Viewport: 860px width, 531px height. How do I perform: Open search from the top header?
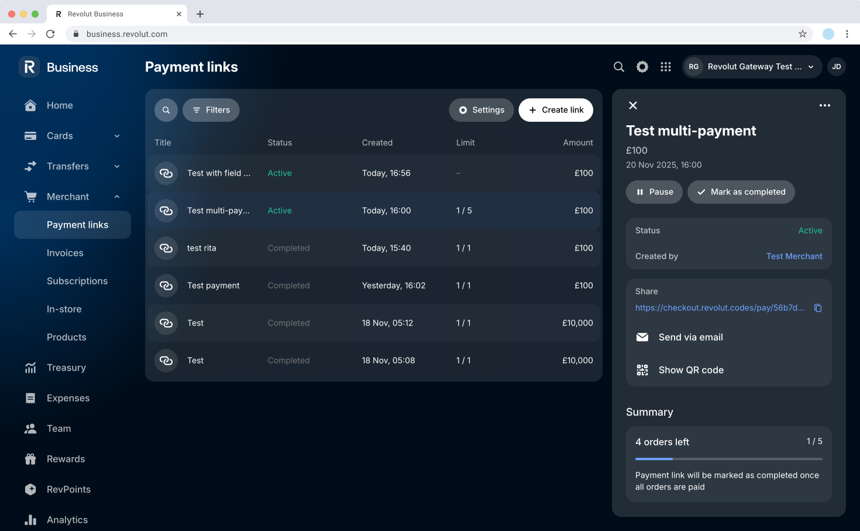point(618,67)
